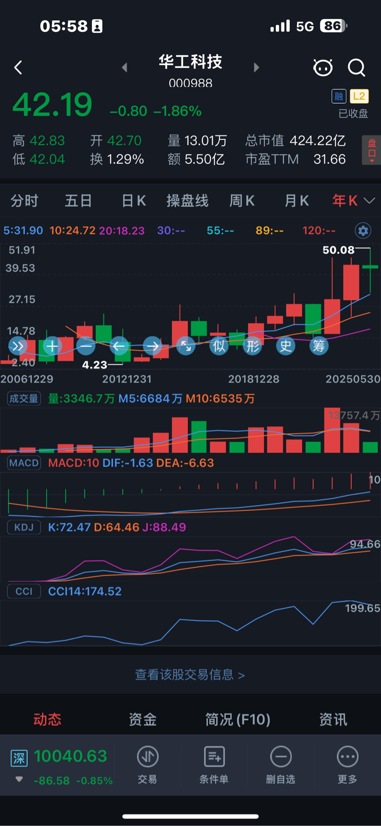Open 查看该股交易信息 link
This screenshot has height=826, width=381.
190,675
